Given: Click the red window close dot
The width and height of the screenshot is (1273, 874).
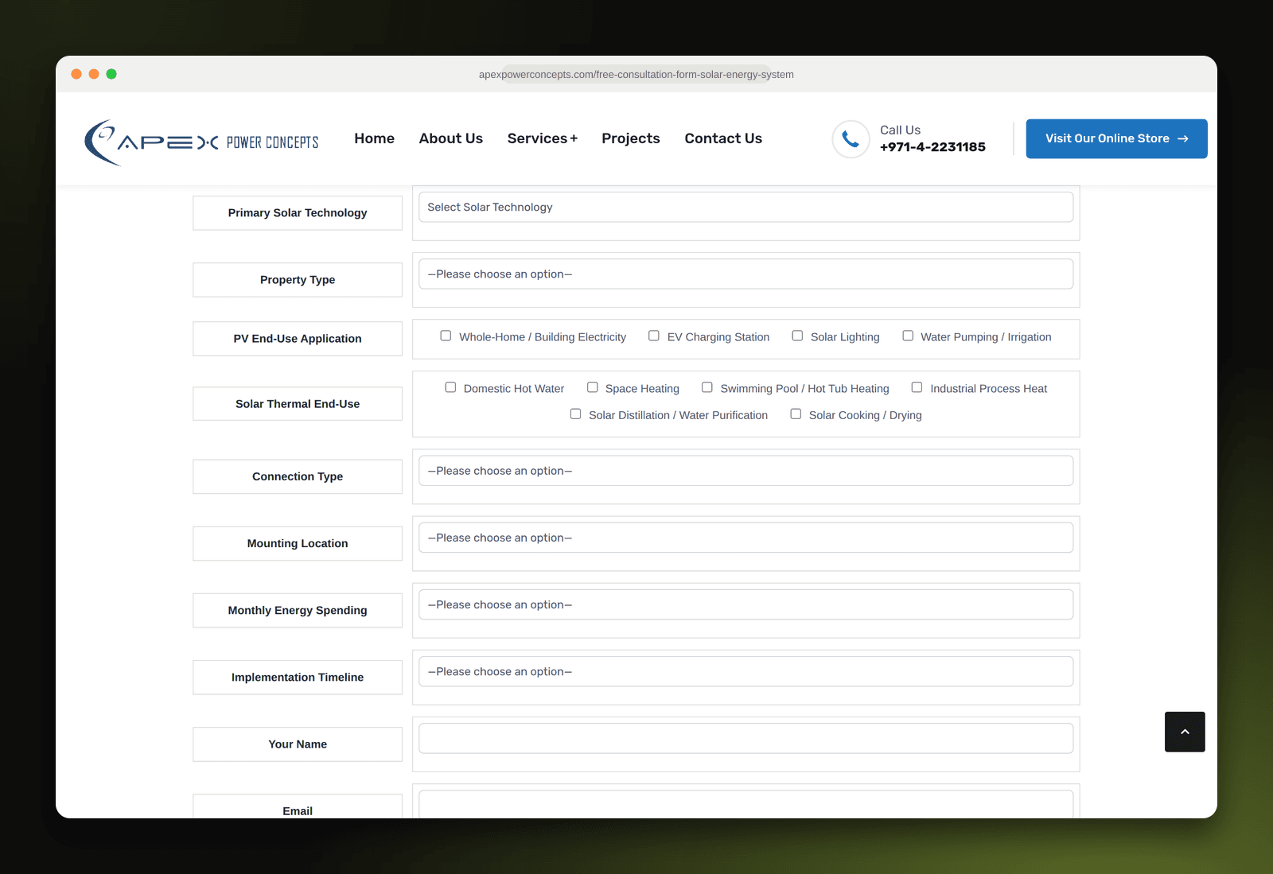Looking at the screenshot, I should tap(76, 74).
